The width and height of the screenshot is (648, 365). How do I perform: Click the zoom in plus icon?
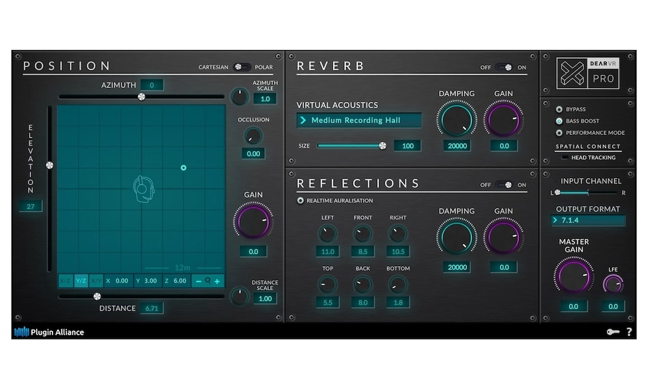coord(217,281)
